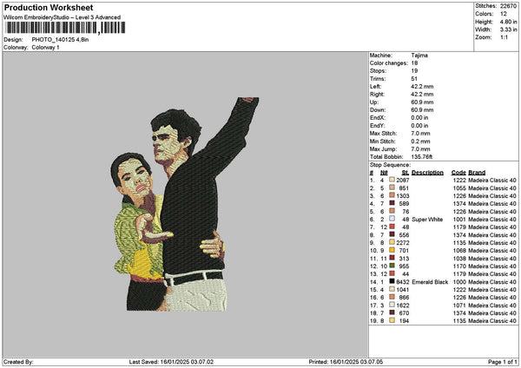521x368 pixels.
Task: Click the 'Code' column header
Action: click(x=458, y=173)
